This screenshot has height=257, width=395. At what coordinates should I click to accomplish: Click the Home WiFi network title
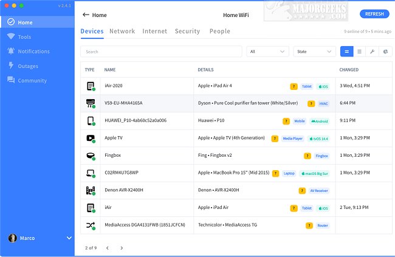tap(236, 15)
